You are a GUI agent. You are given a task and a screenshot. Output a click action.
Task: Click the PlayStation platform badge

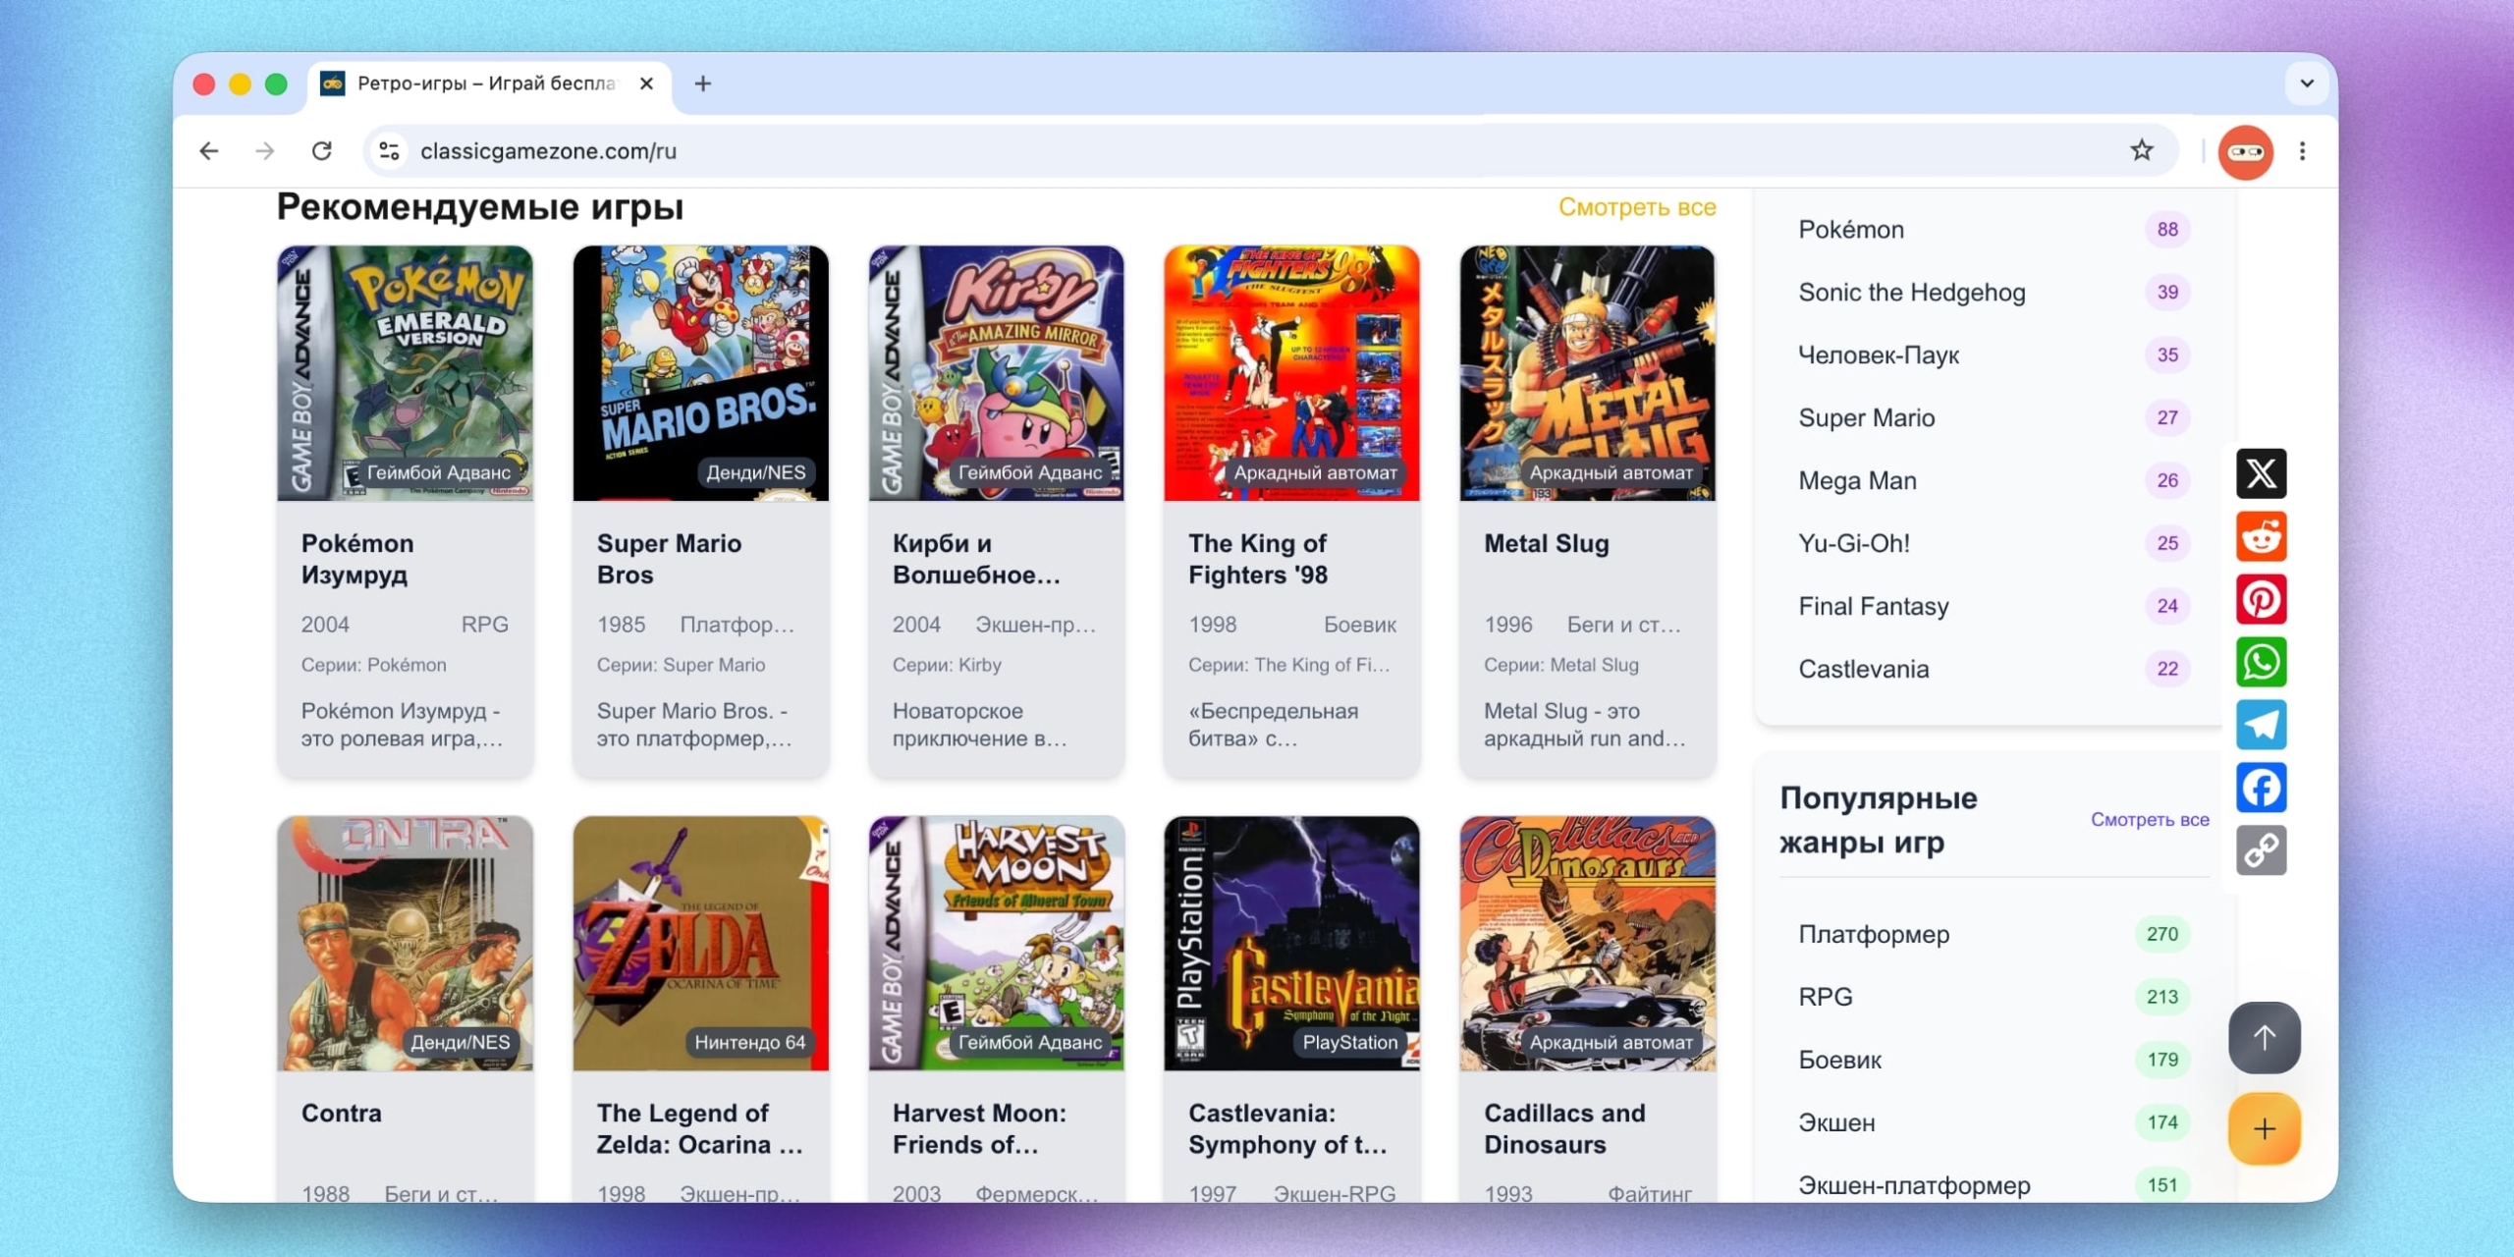click(1349, 1042)
